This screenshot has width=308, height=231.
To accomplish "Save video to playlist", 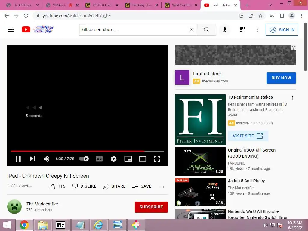I will pos(142,186).
